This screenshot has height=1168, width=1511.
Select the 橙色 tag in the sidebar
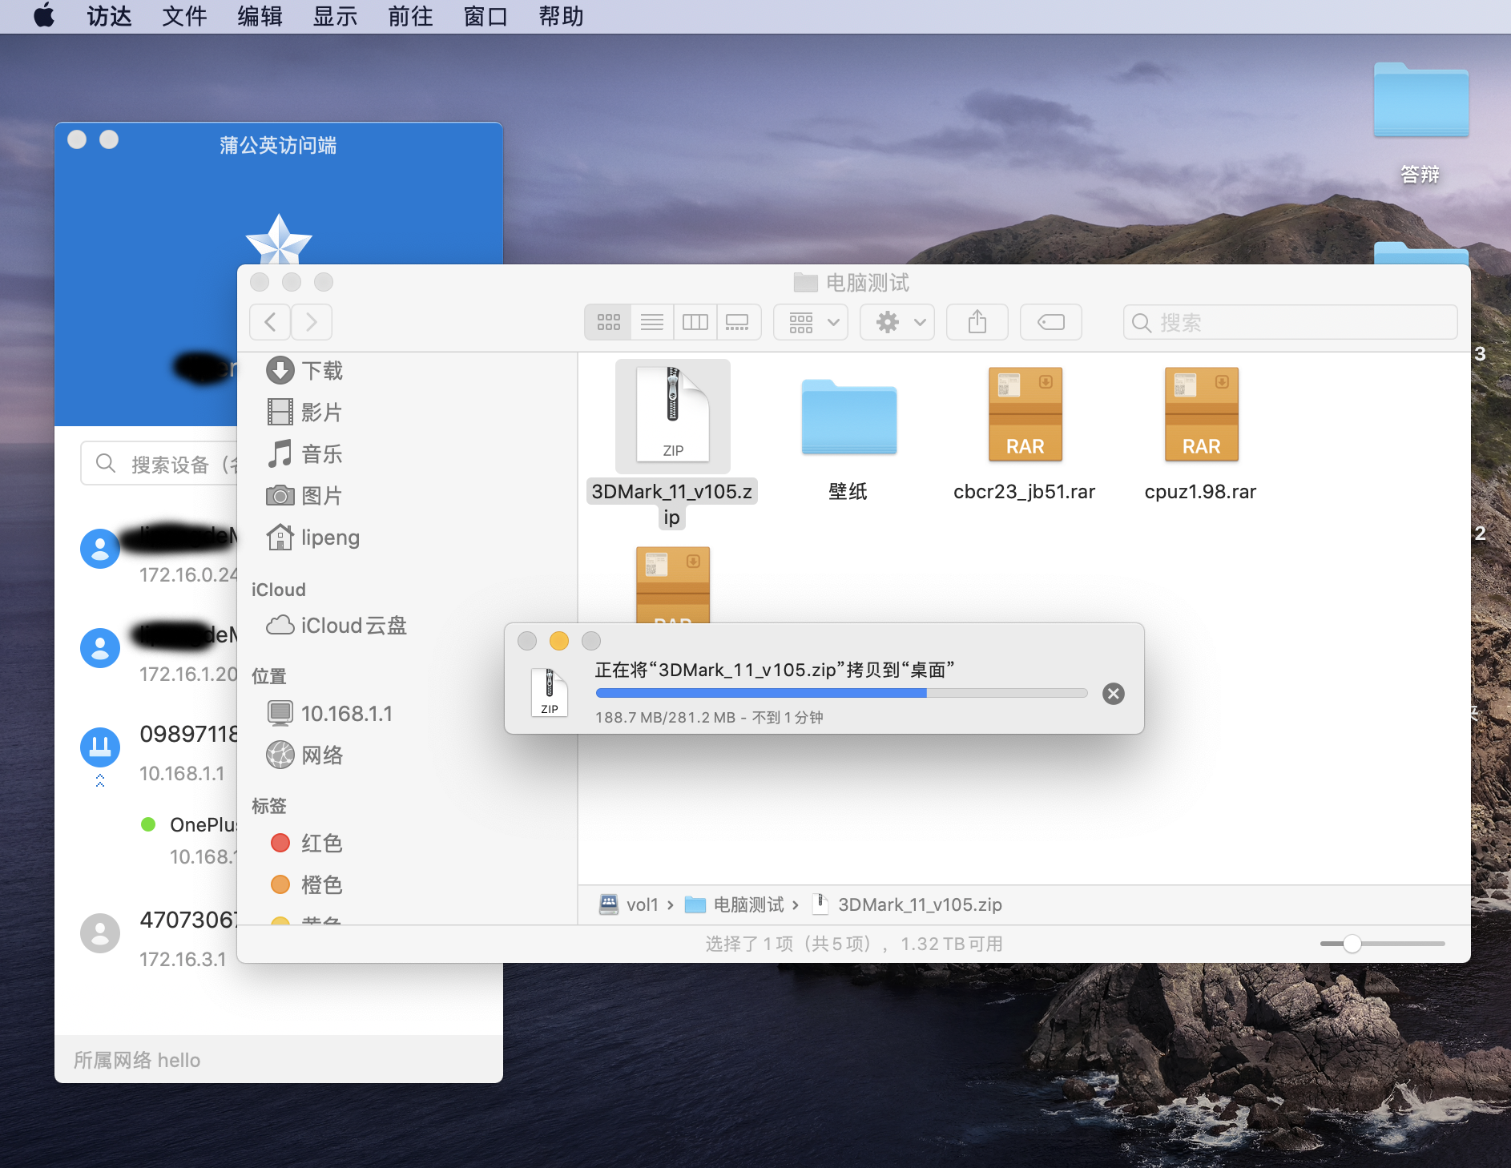[x=321, y=884]
